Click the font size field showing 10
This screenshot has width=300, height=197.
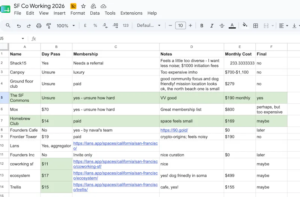pos(180,25)
